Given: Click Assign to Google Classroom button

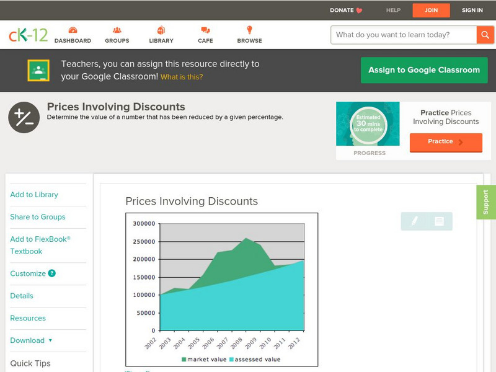Looking at the screenshot, I should 424,70.
